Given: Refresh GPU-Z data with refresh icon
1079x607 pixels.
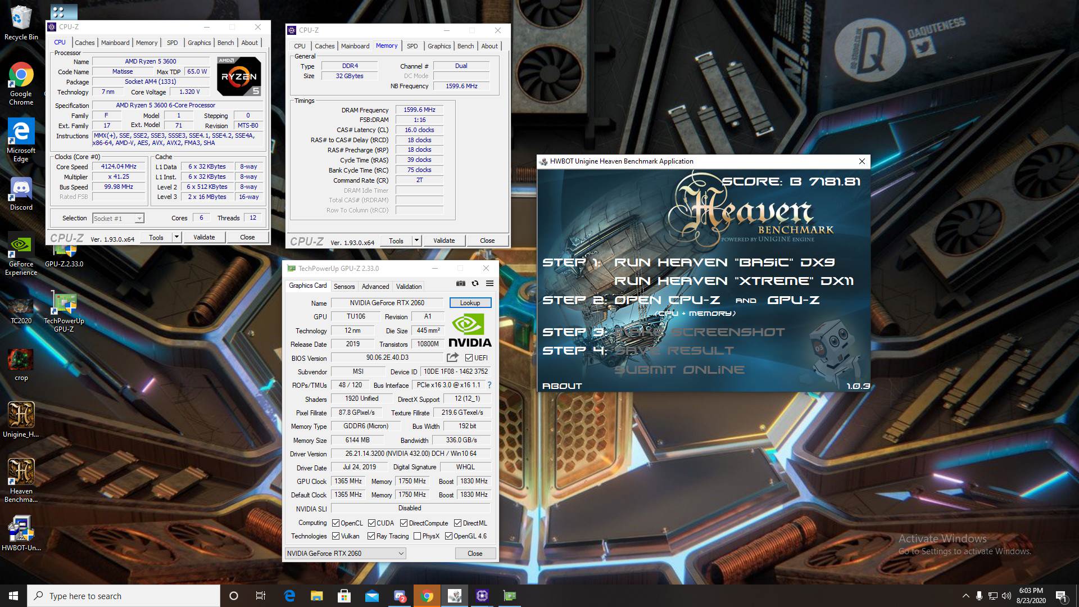Looking at the screenshot, I should click(475, 283).
